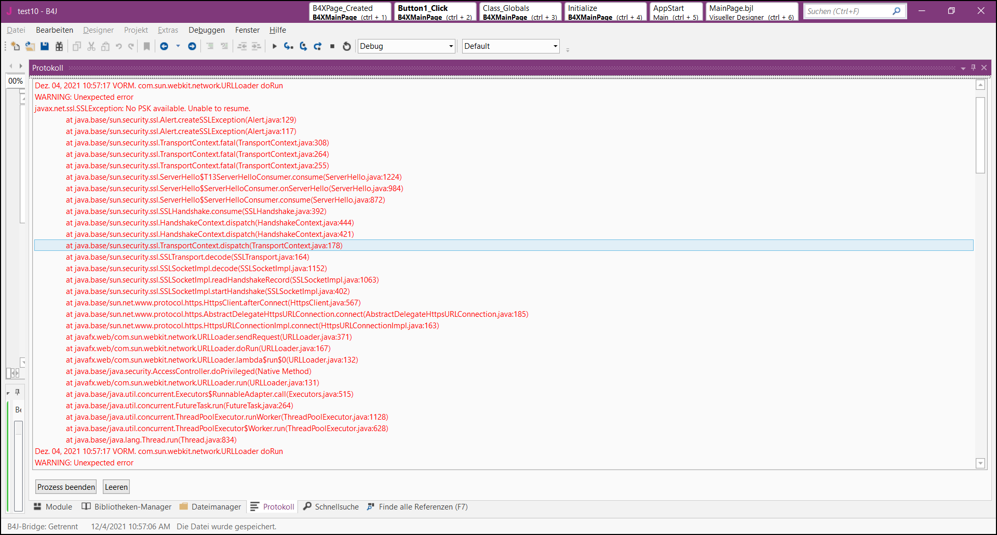
Task: Jump to AppStart in Main tab
Action: tap(676, 12)
